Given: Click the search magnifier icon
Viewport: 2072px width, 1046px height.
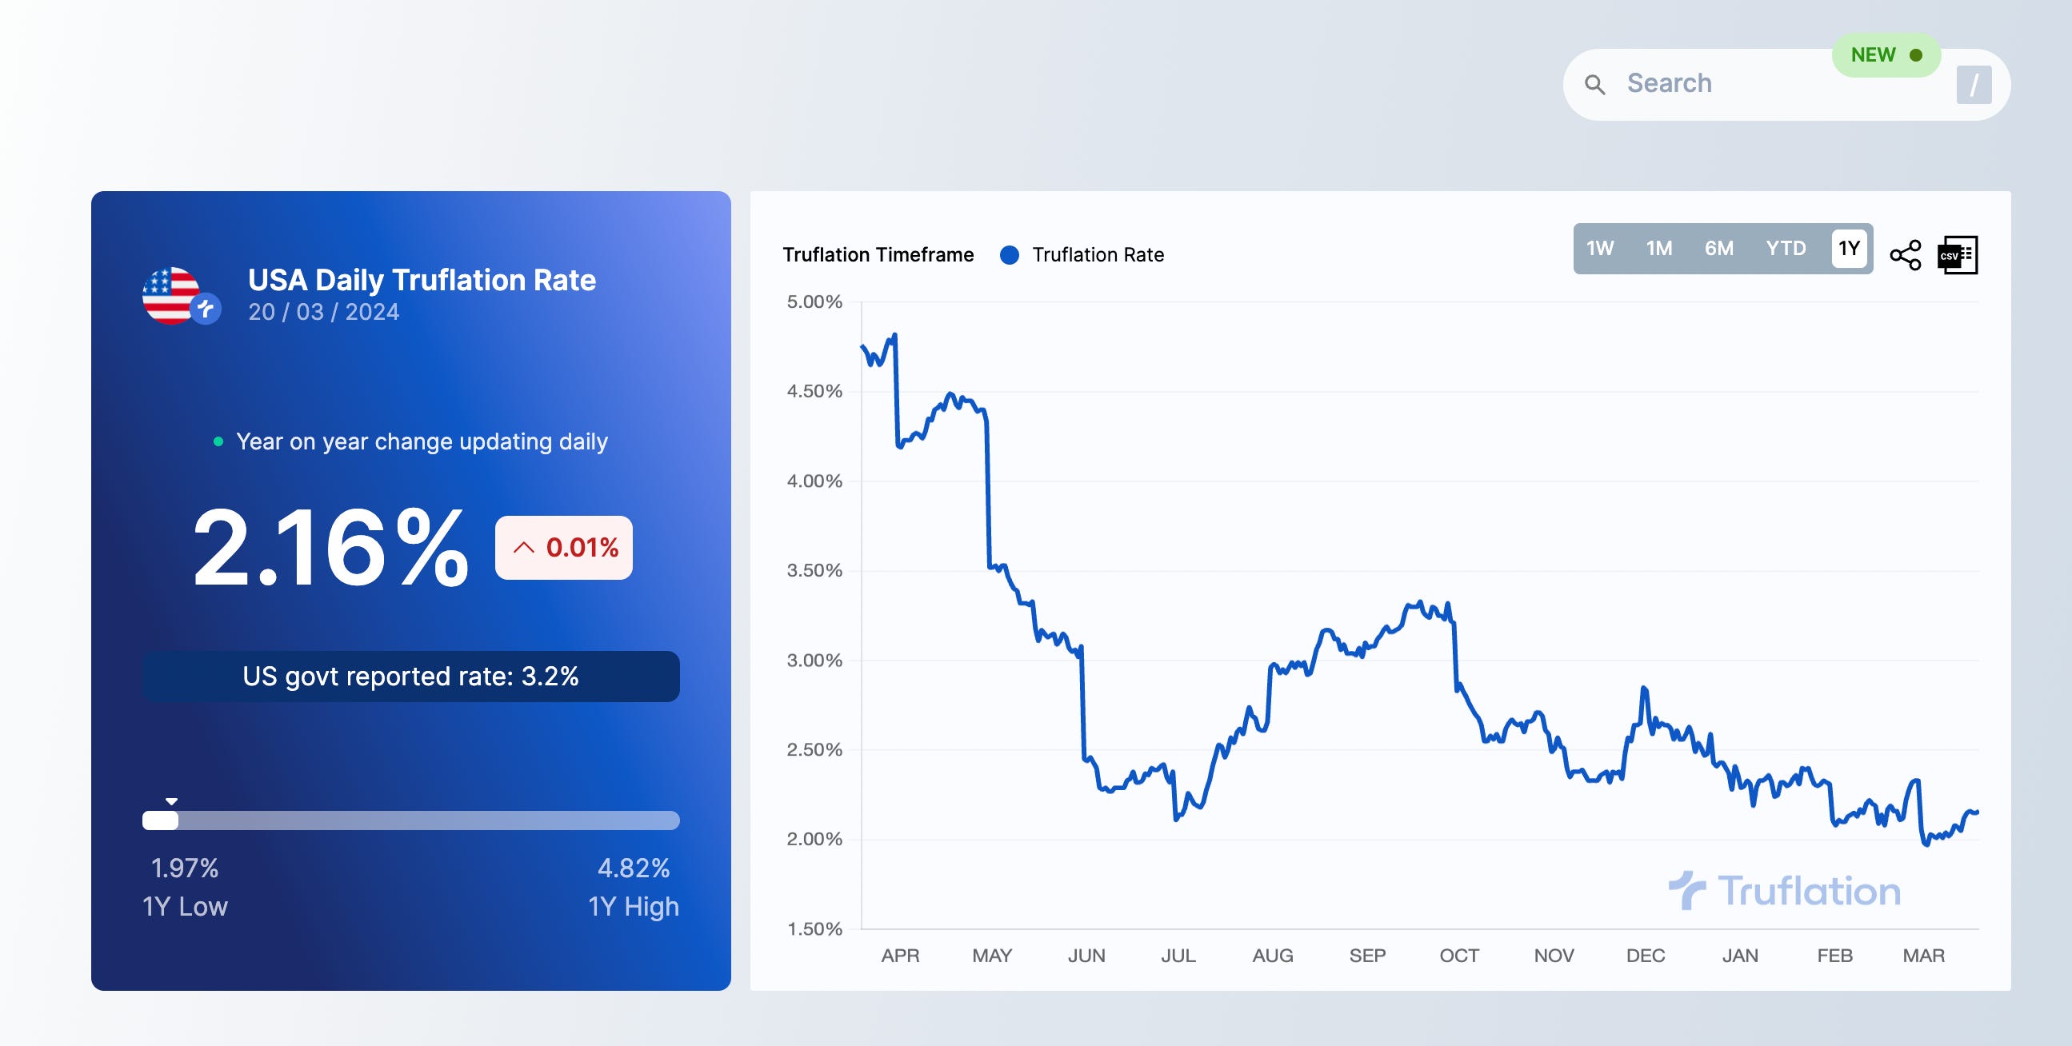Looking at the screenshot, I should 1594,85.
